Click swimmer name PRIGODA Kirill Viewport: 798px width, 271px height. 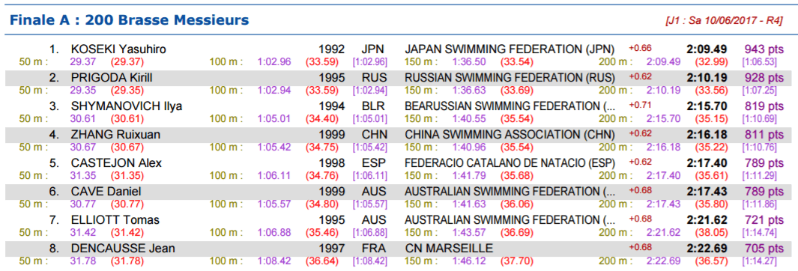pos(112,78)
